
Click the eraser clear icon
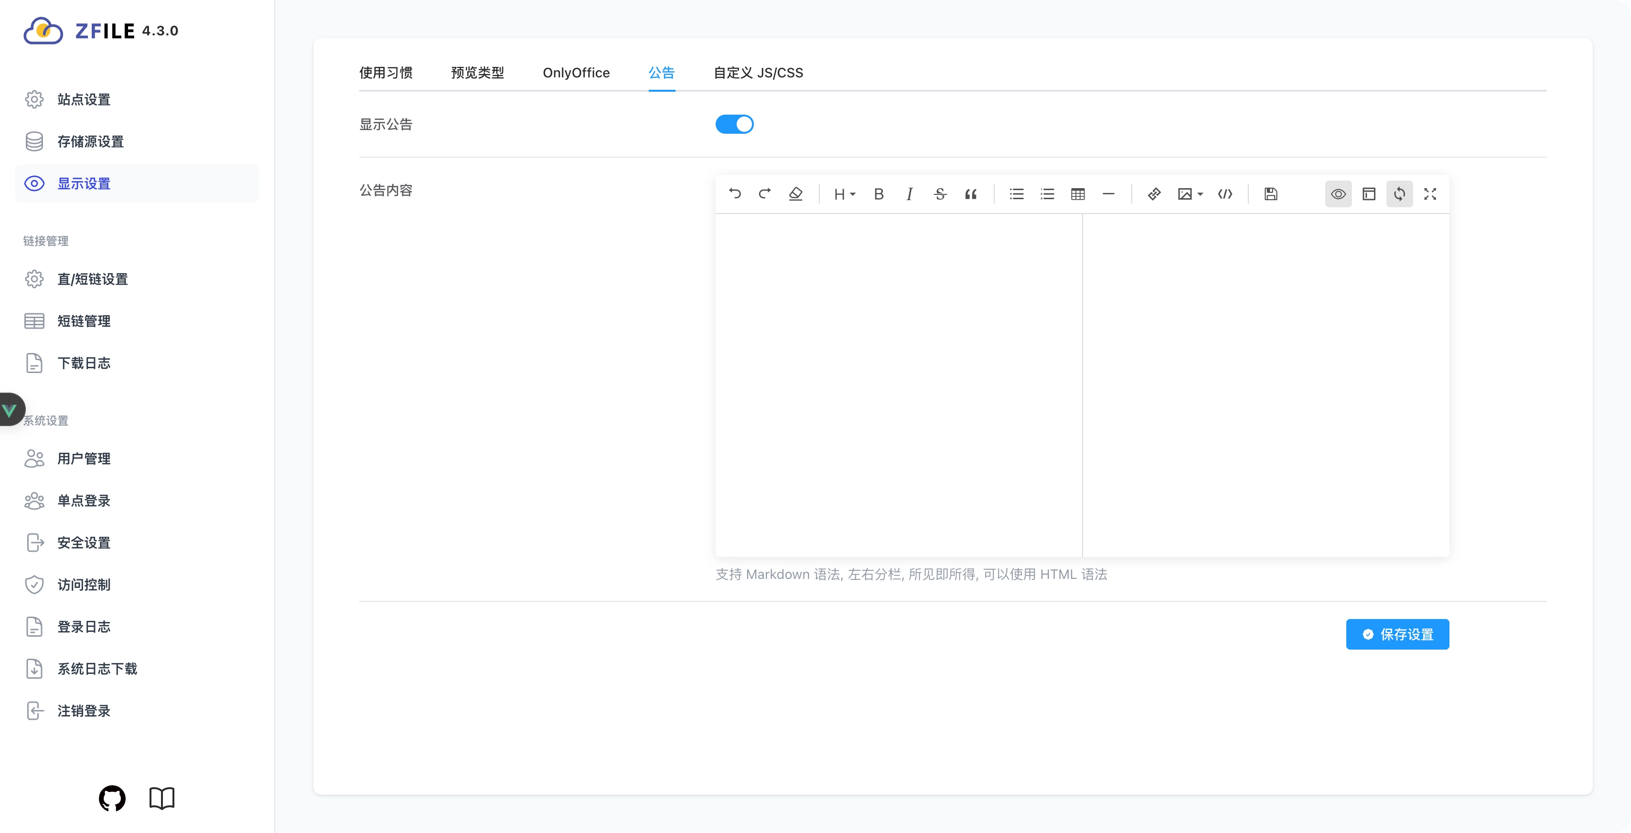(796, 194)
